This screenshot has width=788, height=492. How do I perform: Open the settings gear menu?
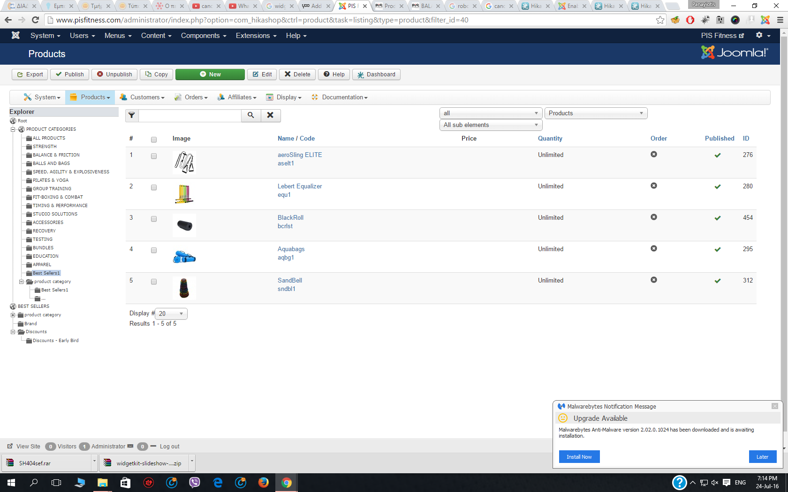[763, 36]
